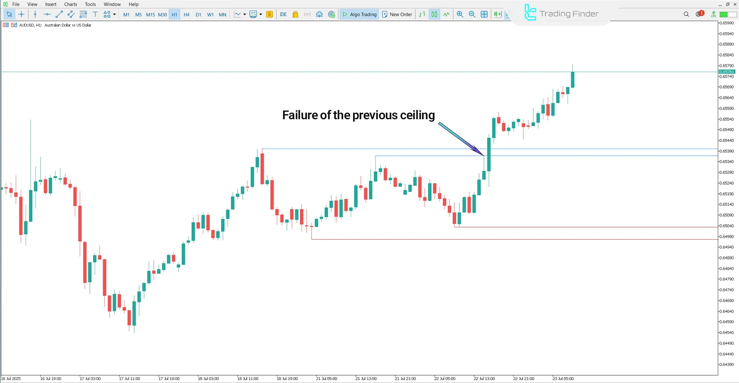This screenshot has width=739, height=383.
Task: Switch timeframe to H4
Action: [186, 14]
